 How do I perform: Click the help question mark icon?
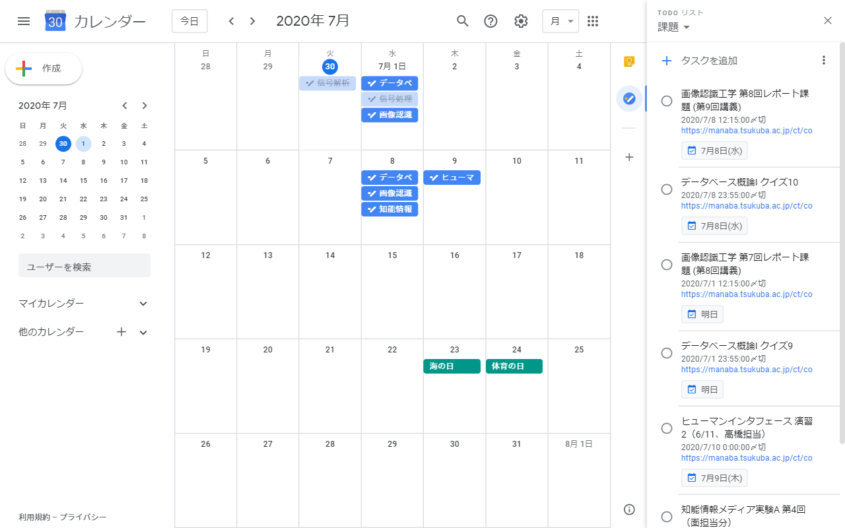click(x=490, y=21)
